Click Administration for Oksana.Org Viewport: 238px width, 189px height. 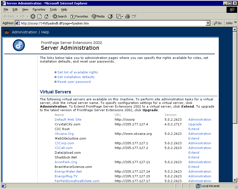pos(200,134)
